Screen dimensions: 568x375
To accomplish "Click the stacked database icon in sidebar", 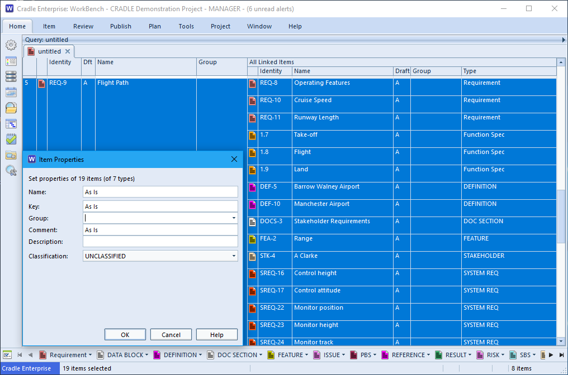I will point(11,76).
